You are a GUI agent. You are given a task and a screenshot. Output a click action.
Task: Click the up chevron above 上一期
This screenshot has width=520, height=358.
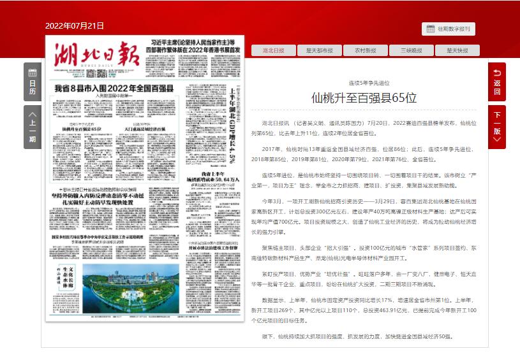pos(33,114)
